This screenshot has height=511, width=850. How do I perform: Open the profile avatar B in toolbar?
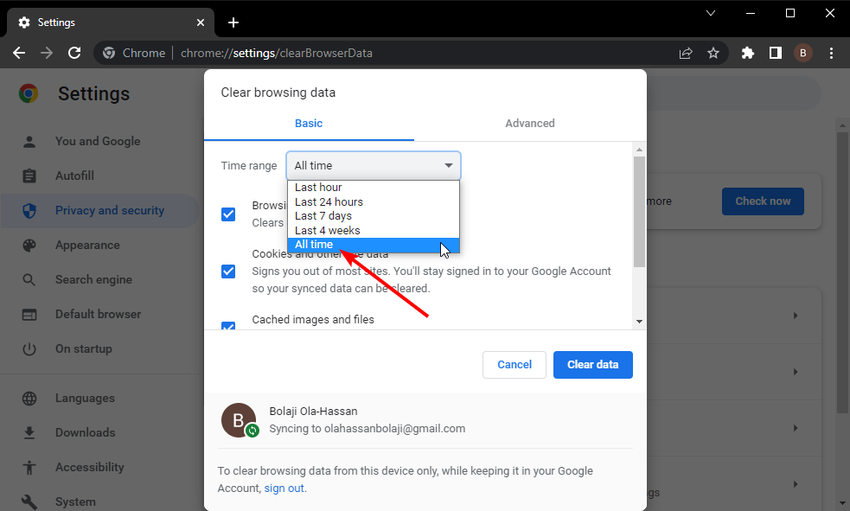coord(802,53)
